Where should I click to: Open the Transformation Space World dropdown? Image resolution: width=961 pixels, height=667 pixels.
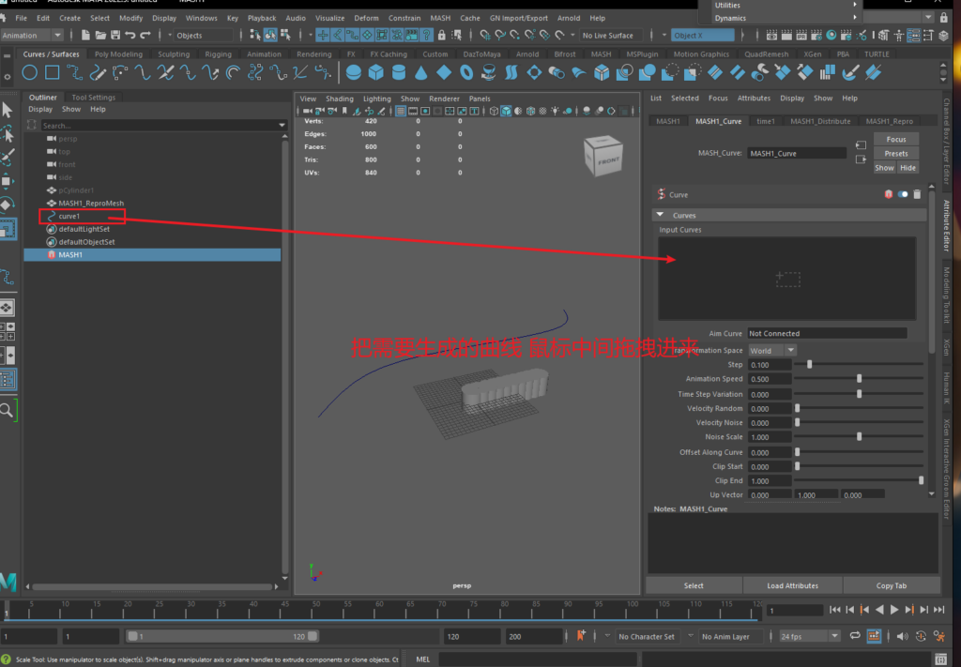pos(772,350)
